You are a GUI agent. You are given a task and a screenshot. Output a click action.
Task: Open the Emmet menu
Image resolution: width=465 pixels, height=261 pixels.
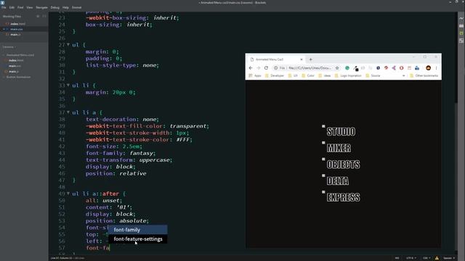point(76,7)
